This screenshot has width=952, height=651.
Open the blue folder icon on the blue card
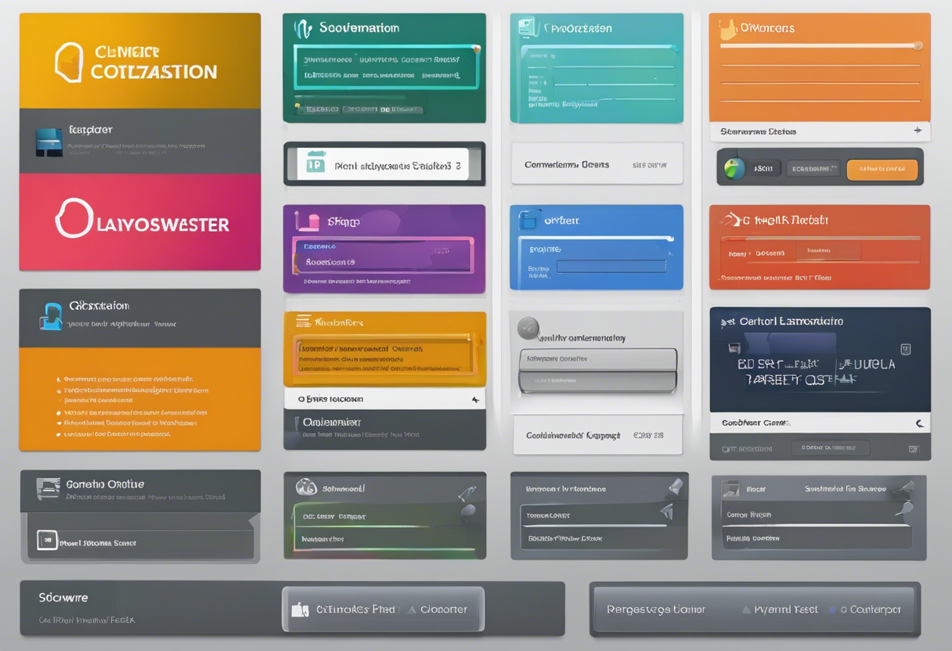coord(528,220)
